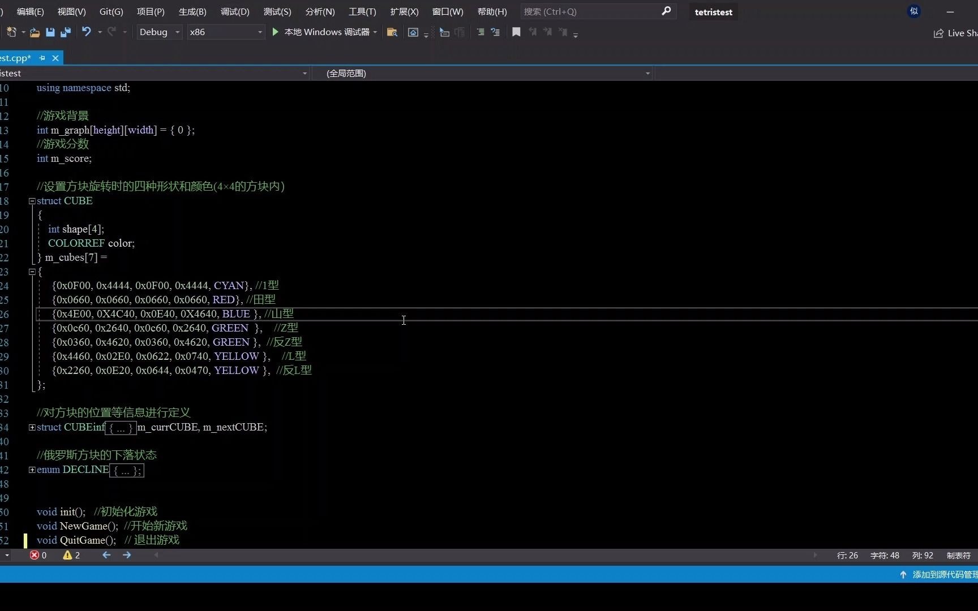The height and width of the screenshot is (611, 978).
Task: Collapse the m_cubes initializer block
Action: point(32,272)
